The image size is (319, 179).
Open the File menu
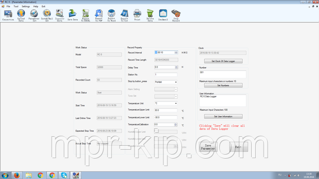[8, 6]
